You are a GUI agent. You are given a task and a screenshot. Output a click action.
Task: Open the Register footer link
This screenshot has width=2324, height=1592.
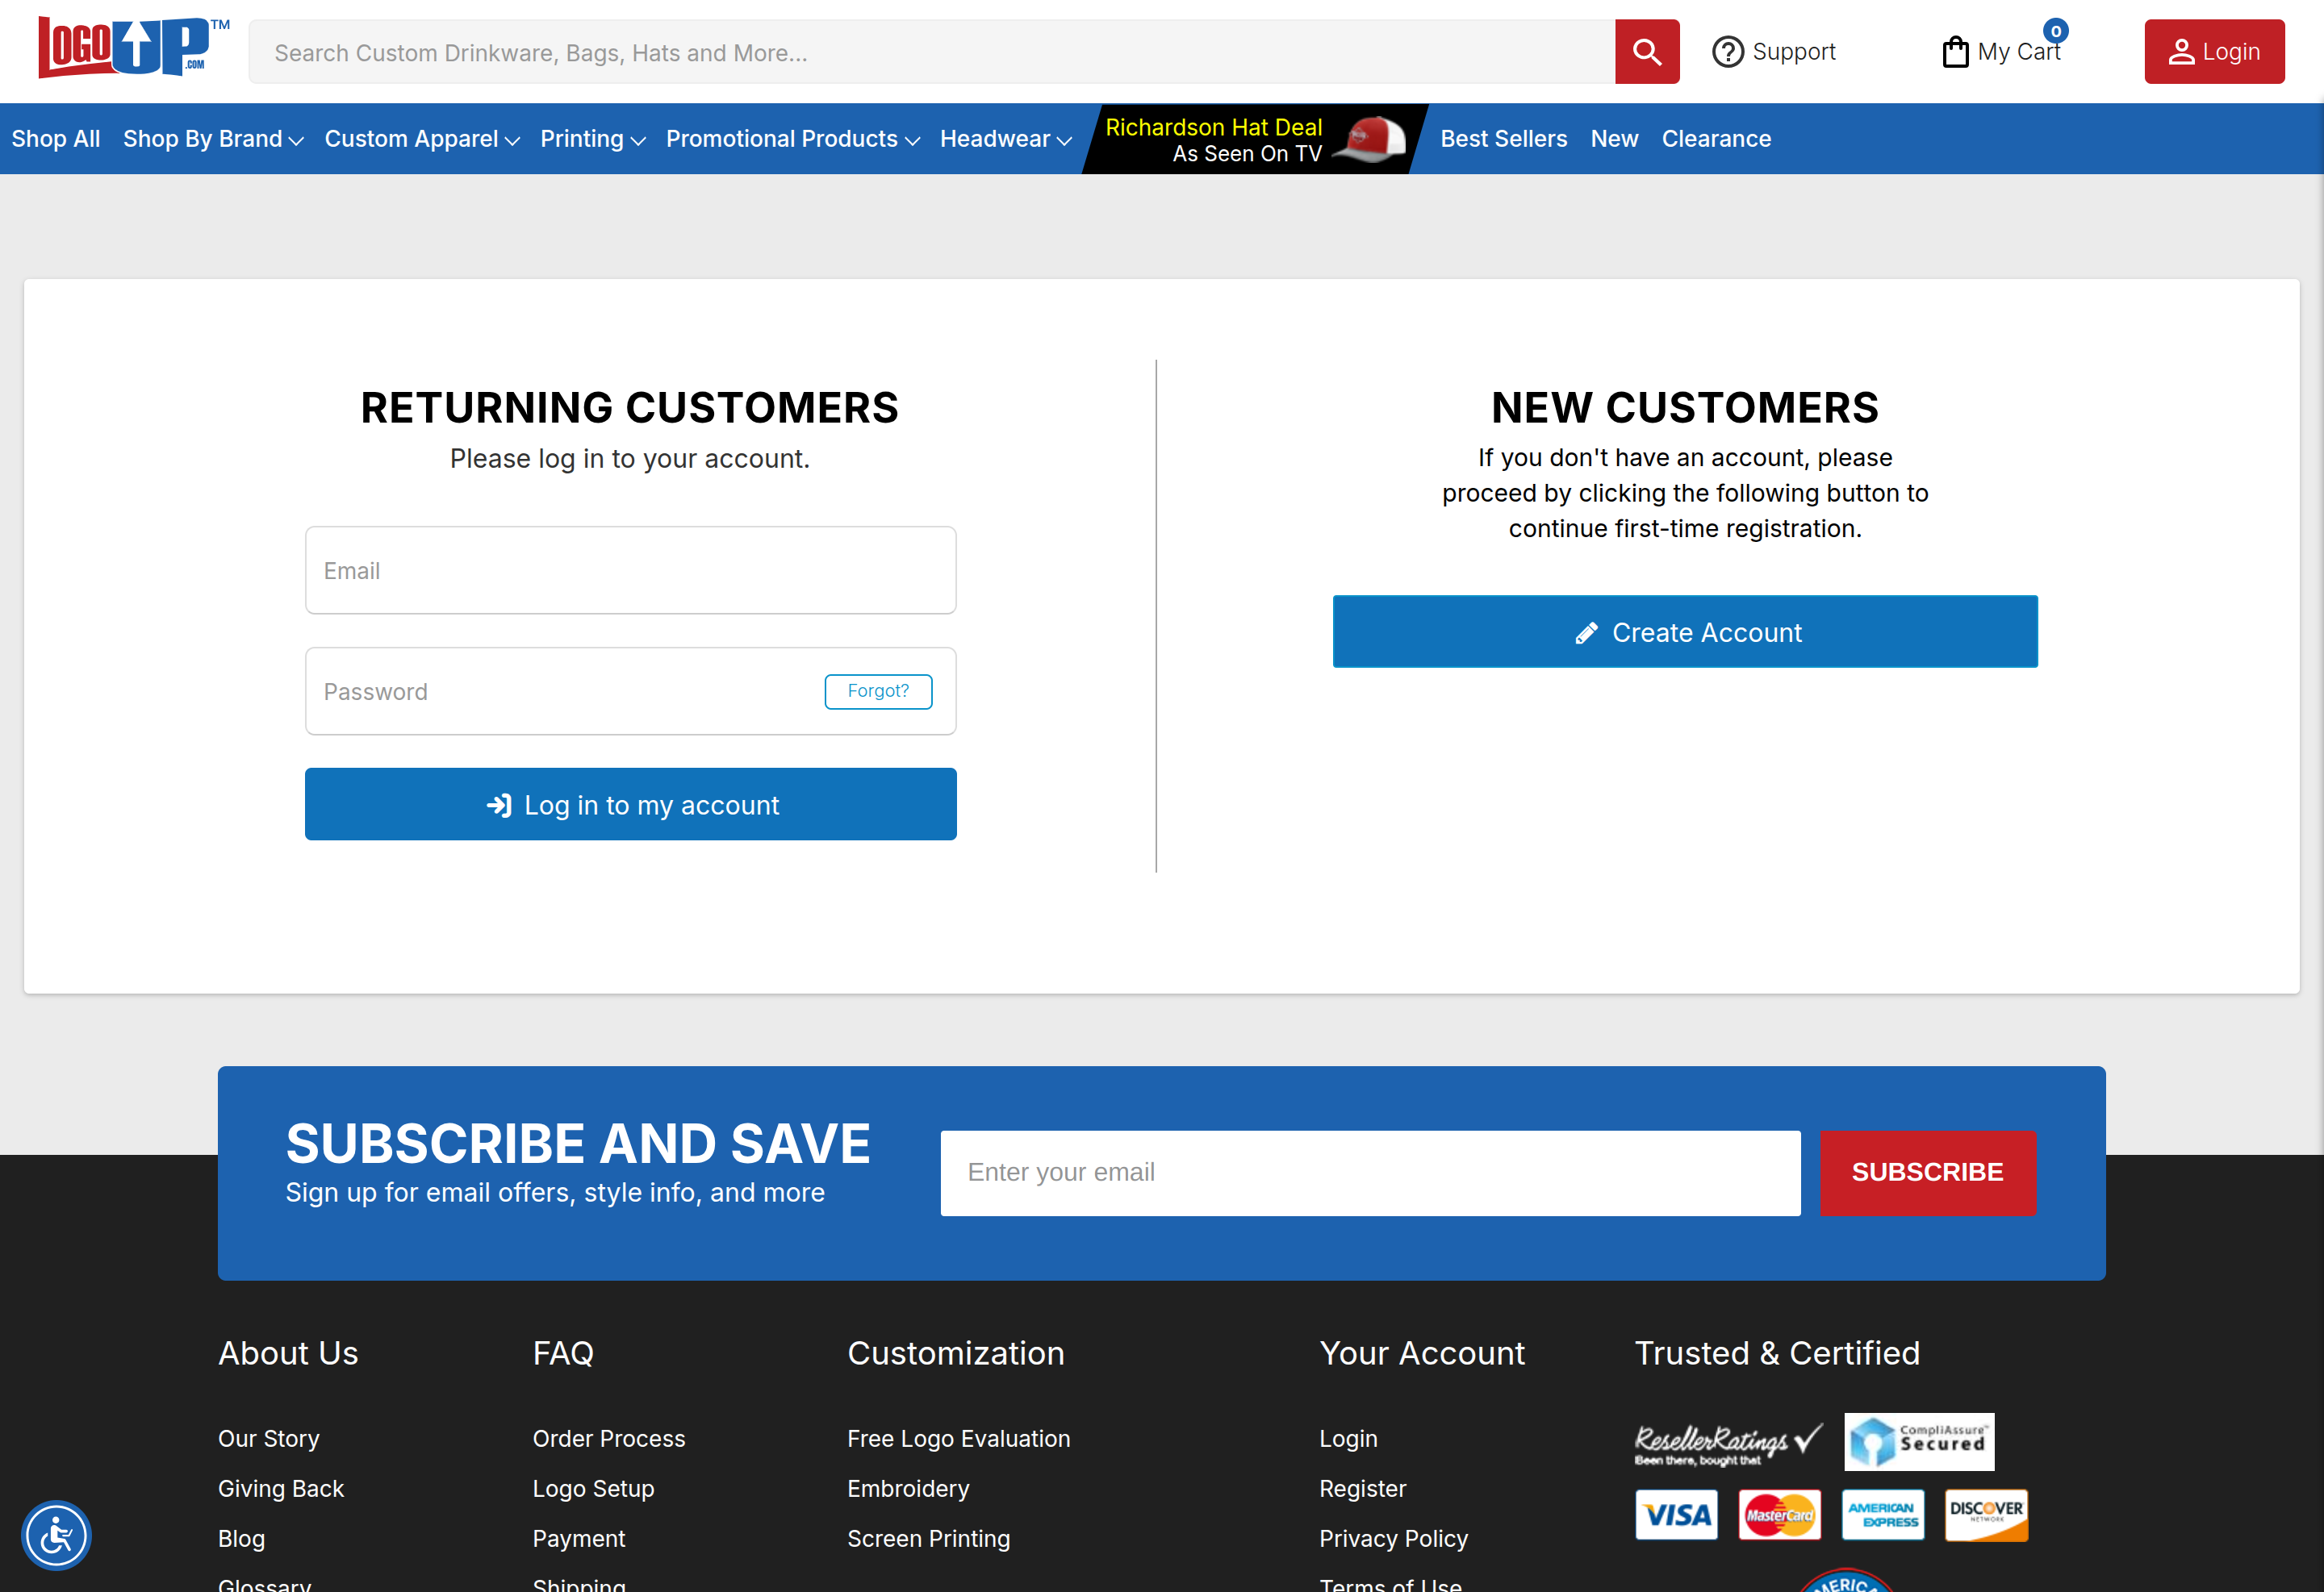point(1362,1488)
